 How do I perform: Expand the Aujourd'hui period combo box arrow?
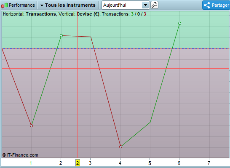[x=145, y=5]
